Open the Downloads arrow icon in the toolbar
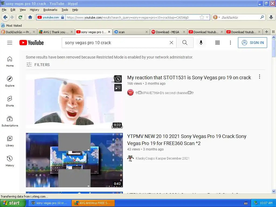The image size is (276, 207). click(x=271, y=17)
